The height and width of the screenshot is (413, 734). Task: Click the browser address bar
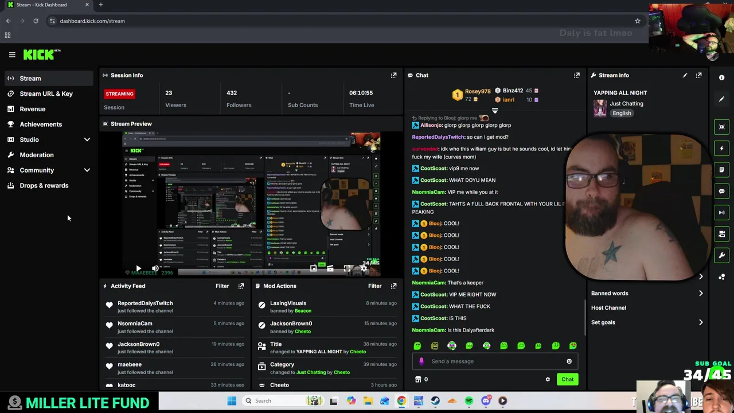[x=344, y=21]
